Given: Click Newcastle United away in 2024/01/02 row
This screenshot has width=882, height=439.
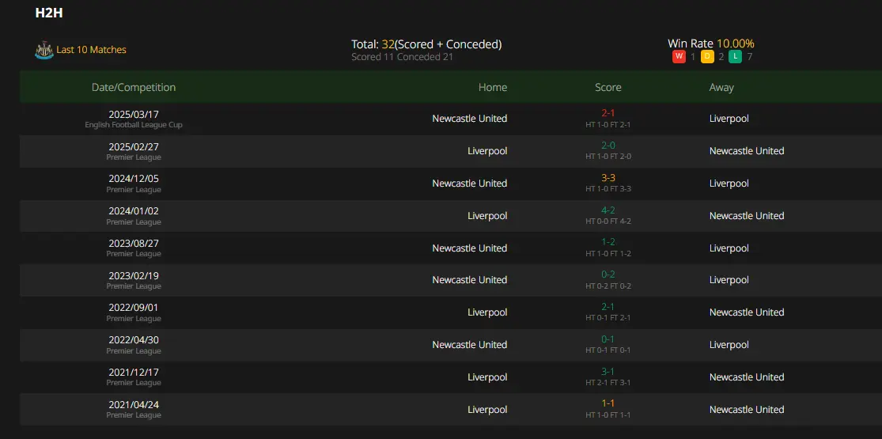Looking at the screenshot, I should [747, 216].
